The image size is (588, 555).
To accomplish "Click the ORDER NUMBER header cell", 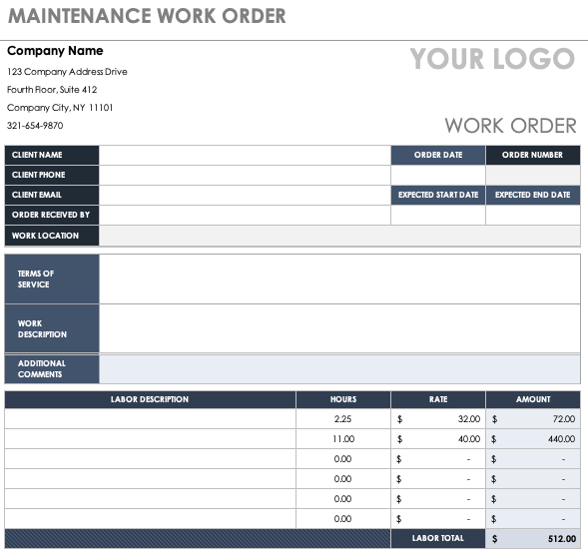I will (533, 155).
